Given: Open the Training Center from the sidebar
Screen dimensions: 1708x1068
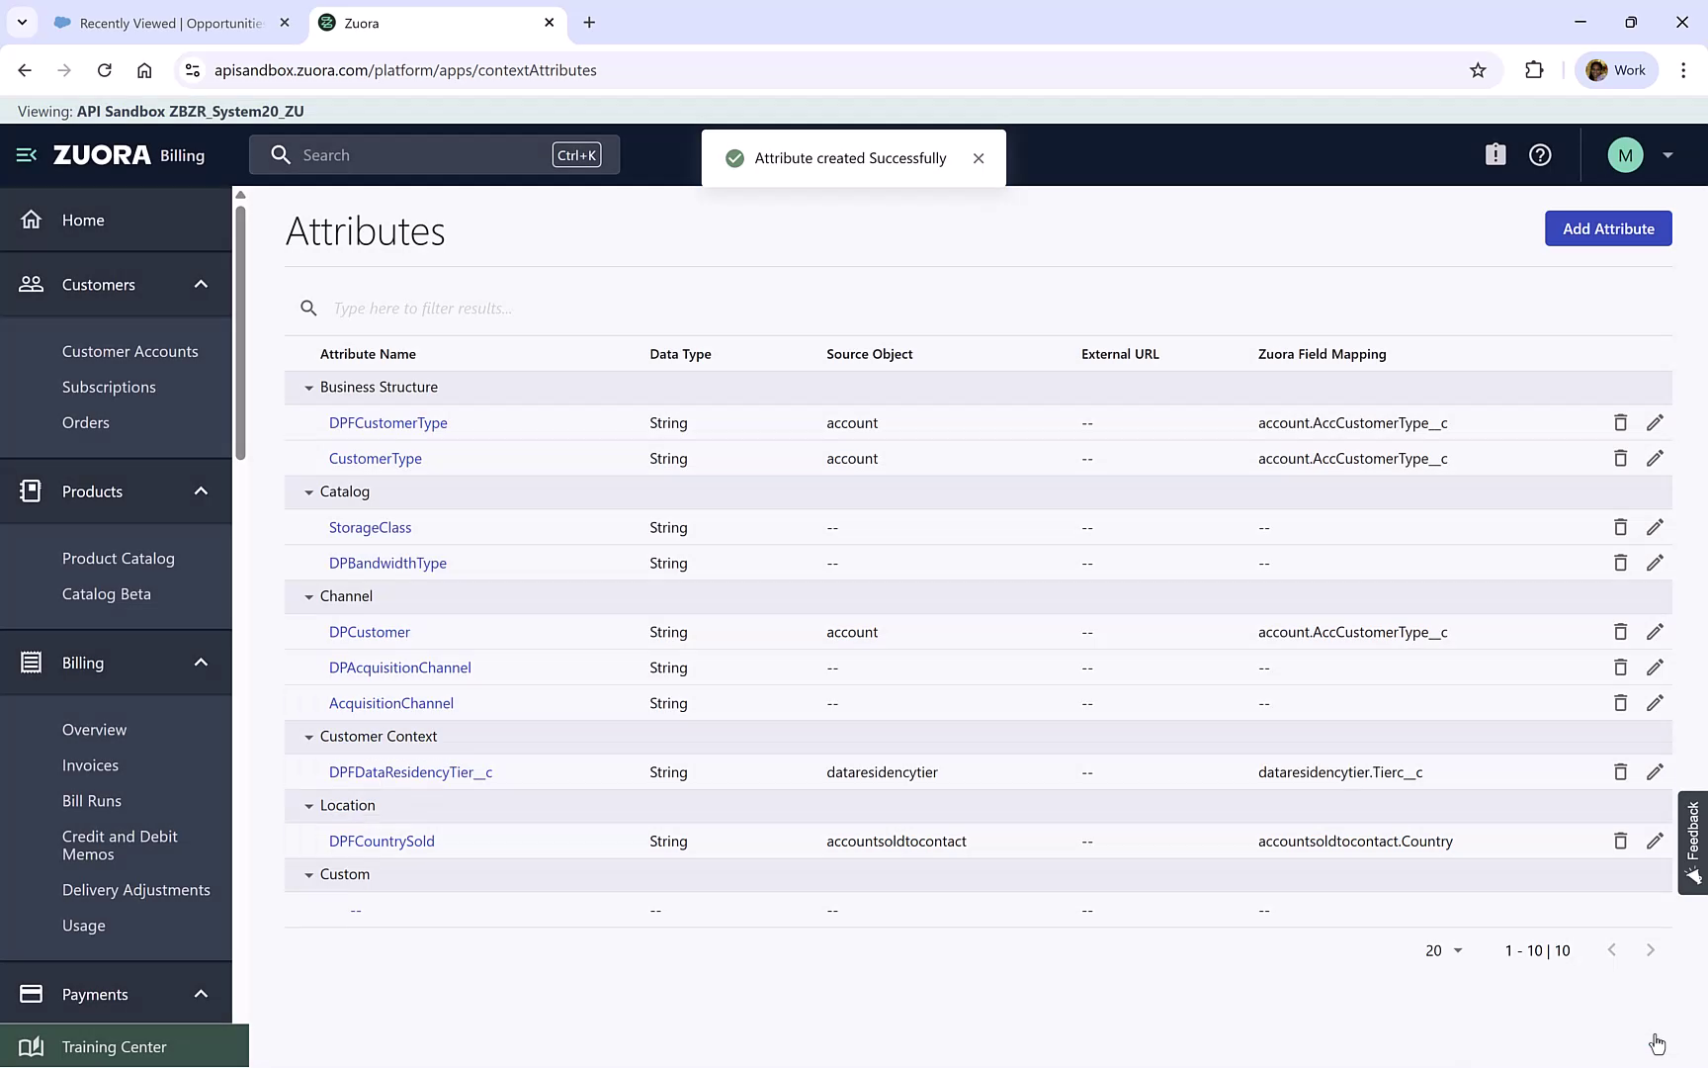Looking at the screenshot, I should [x=113, y=1045].
